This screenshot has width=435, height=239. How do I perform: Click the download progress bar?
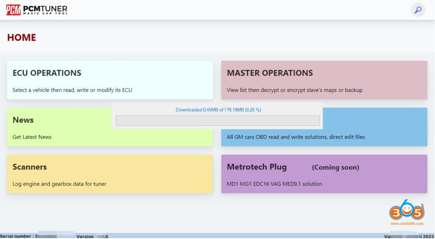coord(217,121)
